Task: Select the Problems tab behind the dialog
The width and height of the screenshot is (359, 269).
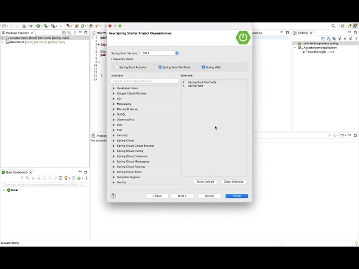Action: (99, 136)
